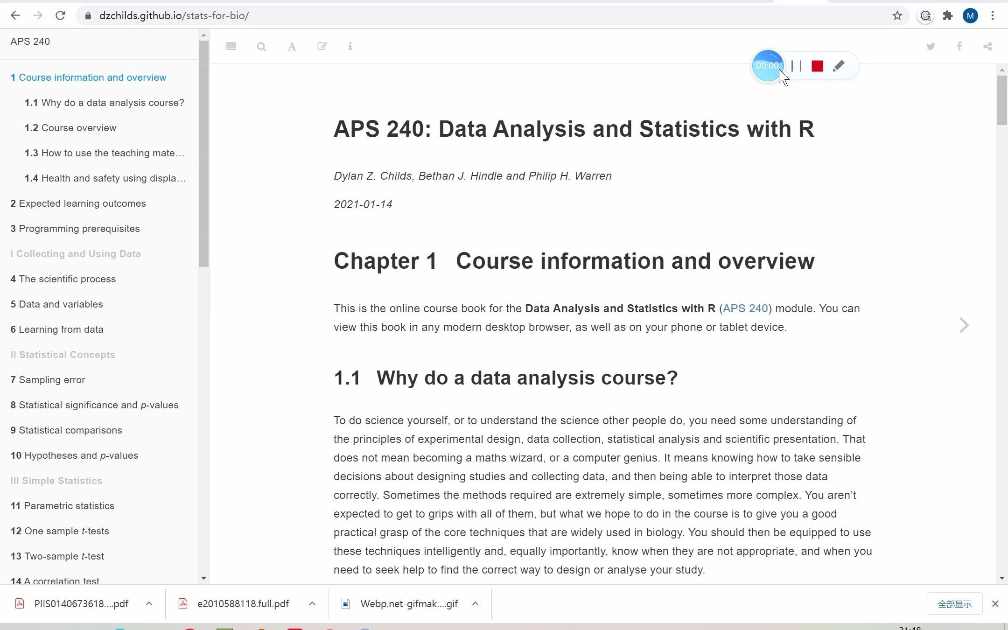Image resolution: width=1008 pixels, height=630 pixels.
Task: Open the share options icon
Action: point(988,46)
